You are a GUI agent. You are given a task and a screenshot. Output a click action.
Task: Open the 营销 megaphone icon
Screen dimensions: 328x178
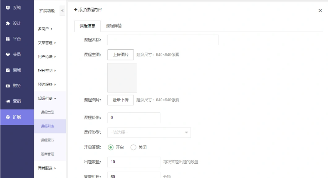point(8,101)
